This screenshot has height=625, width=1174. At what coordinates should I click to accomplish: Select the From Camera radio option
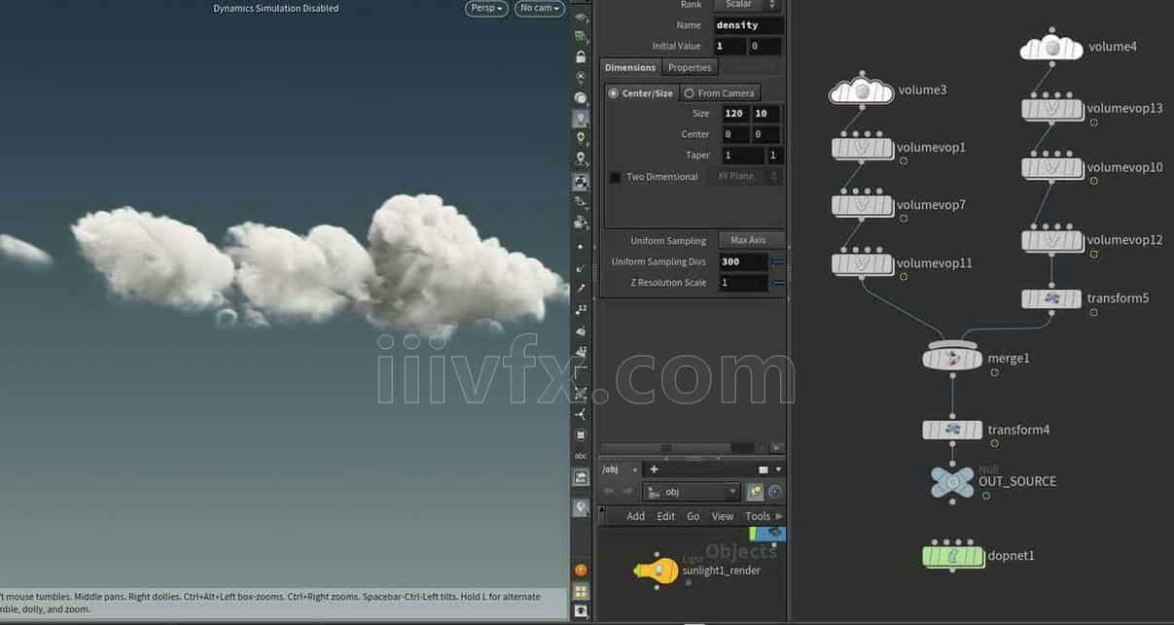coord(719,93)
